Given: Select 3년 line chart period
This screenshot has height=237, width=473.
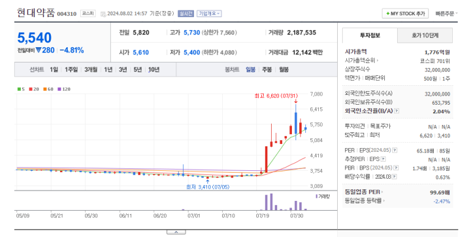Looking at the screenshot, I should (123, 70).
